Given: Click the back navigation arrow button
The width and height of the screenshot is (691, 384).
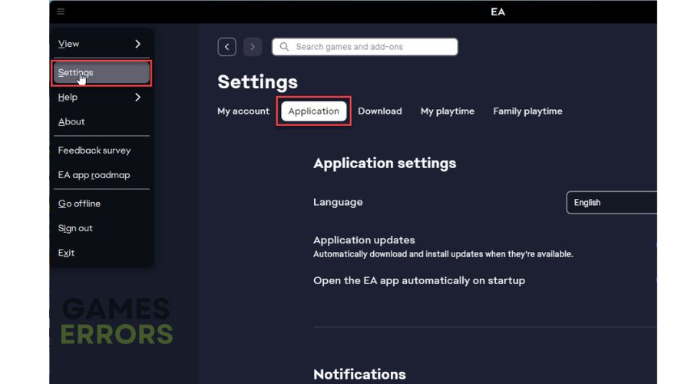Looking at the screenshot, I should click(x=226, y=47).
